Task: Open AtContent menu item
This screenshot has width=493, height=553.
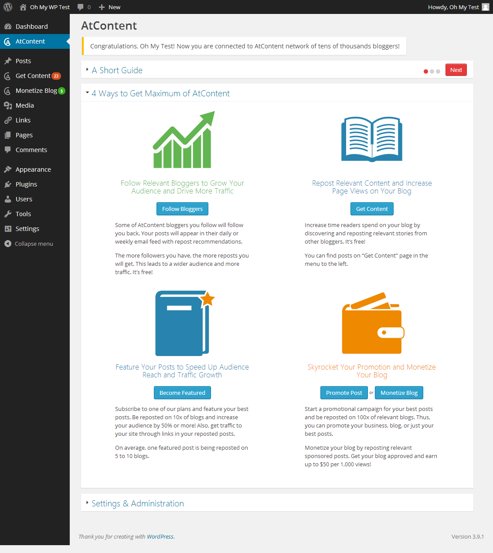Action: click(x=35, y=41)
